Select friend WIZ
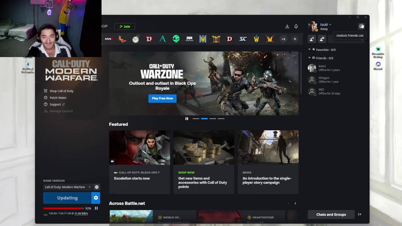Viewport: 402px width, 226px height. tap(335, 91)
